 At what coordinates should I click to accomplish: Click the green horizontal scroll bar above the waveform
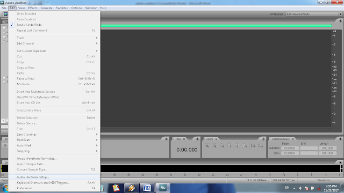(216, 26)
